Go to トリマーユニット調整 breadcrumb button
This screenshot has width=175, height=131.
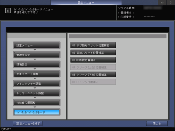(x=37, y=93)
